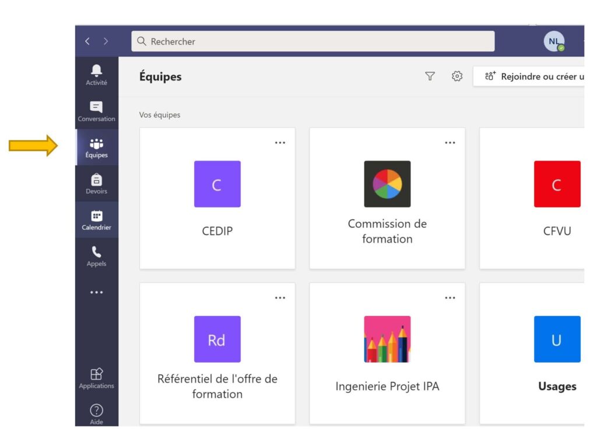Expand options menu on Référentiel card

click(x=280, y=298)
